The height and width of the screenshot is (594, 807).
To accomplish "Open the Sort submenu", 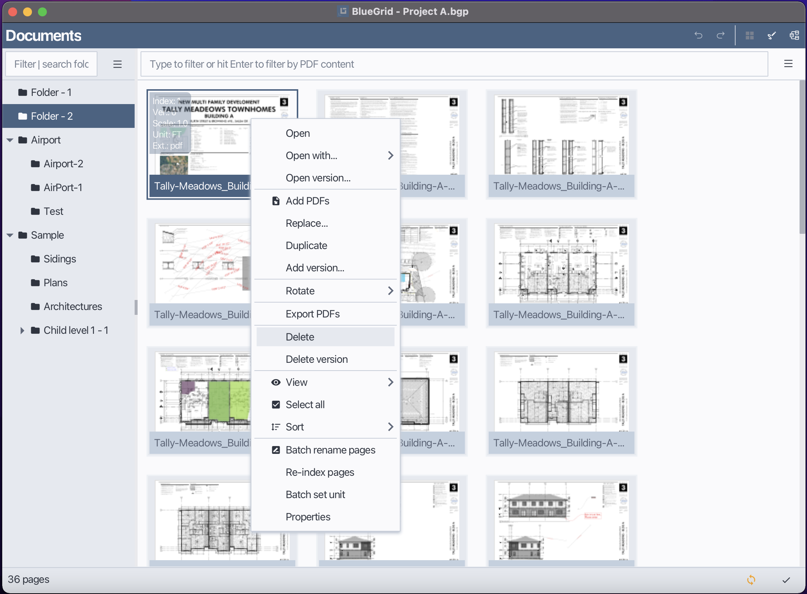I will coord(295,427).
